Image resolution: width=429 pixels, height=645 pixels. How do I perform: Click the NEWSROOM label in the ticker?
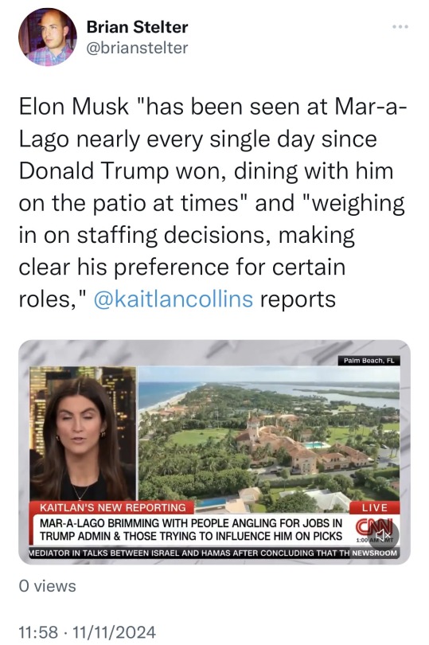374,553
